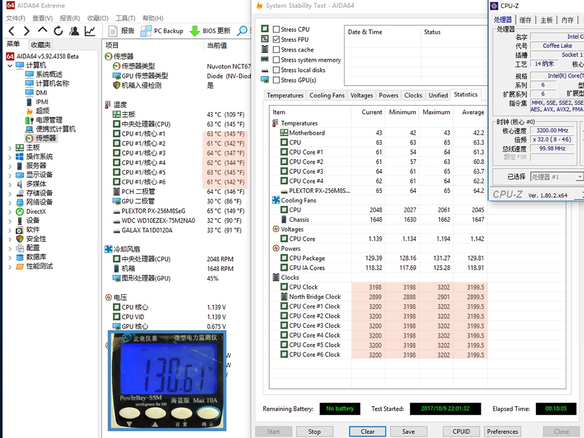Toggle the Stress CPU checkbox
584x438 pixels.
pyautogui.click(x=277, y=29)
